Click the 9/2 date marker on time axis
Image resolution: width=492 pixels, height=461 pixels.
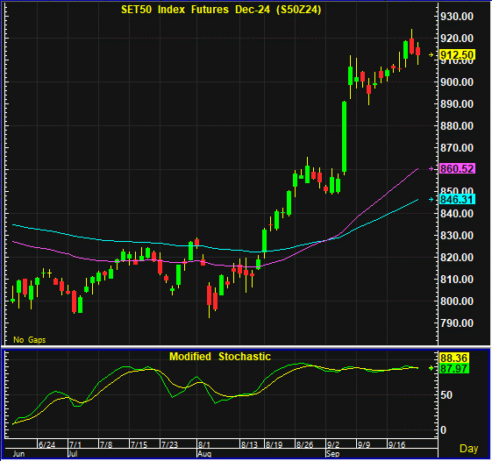point(333,444)
